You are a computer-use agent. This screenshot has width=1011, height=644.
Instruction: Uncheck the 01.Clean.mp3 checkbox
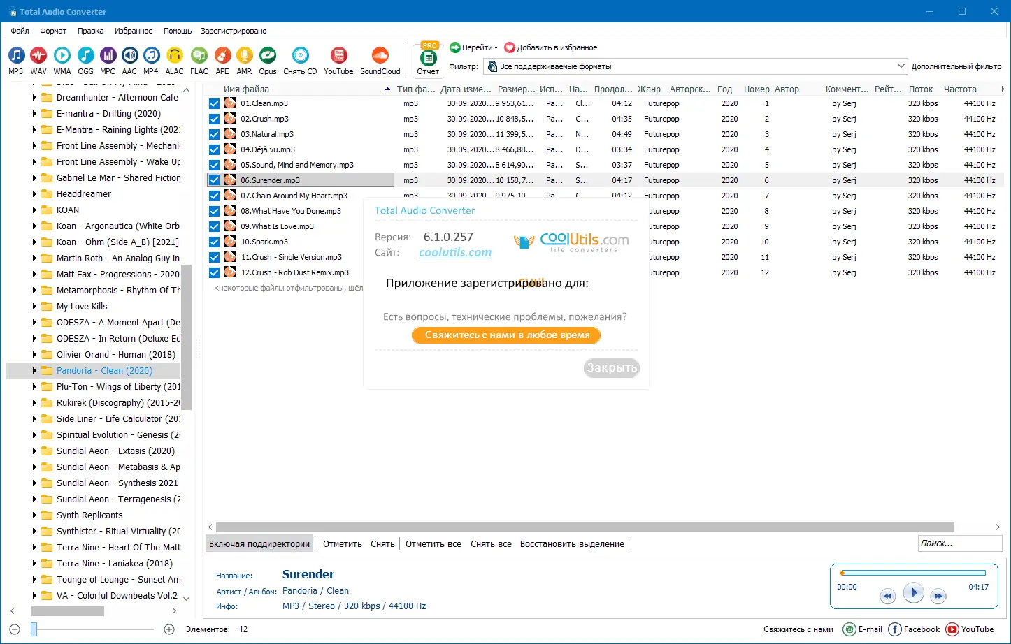coord(214,103)
